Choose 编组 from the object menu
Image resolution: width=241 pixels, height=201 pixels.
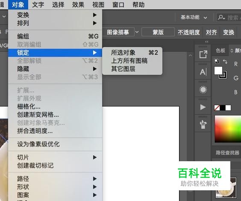(x=55, y=36)
